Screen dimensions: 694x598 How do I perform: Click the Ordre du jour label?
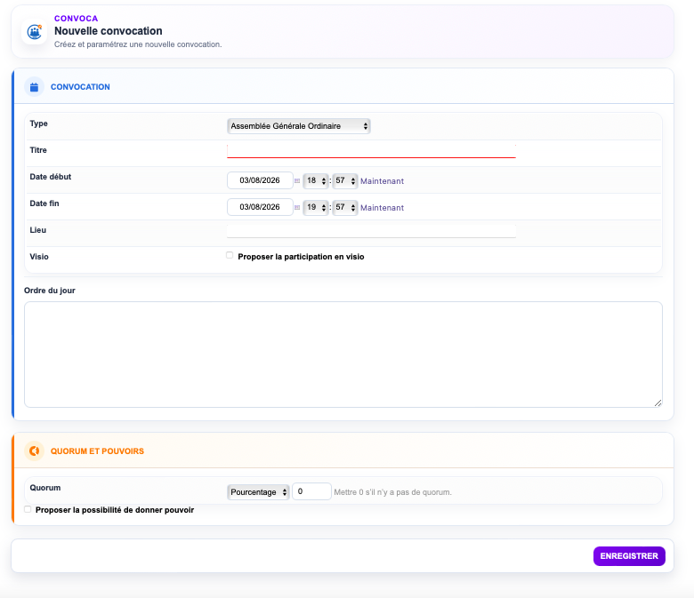[x=50, y=291]
